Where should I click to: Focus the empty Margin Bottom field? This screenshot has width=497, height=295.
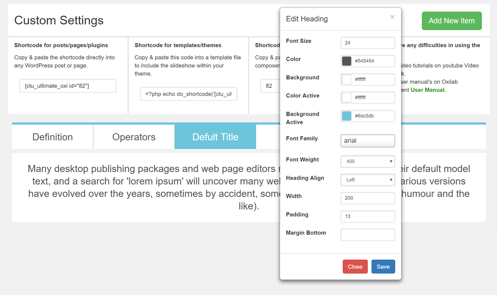[x=368, y=235]
